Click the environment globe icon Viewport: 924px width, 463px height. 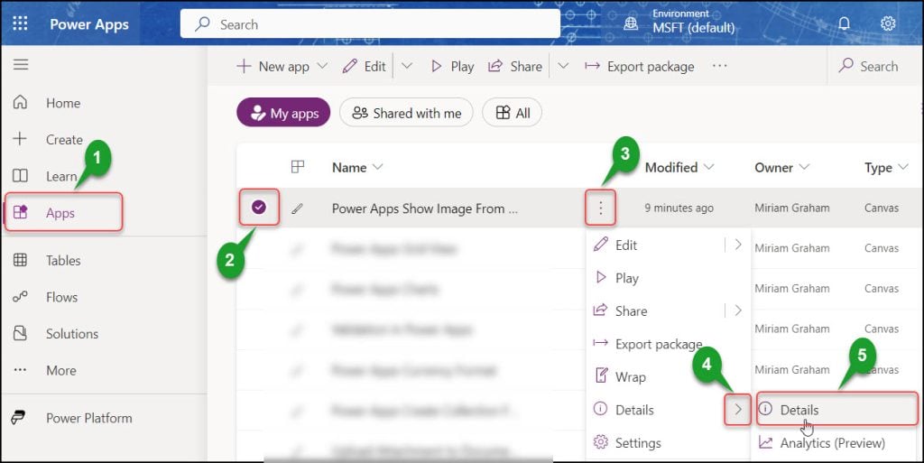tap(631, 23)
